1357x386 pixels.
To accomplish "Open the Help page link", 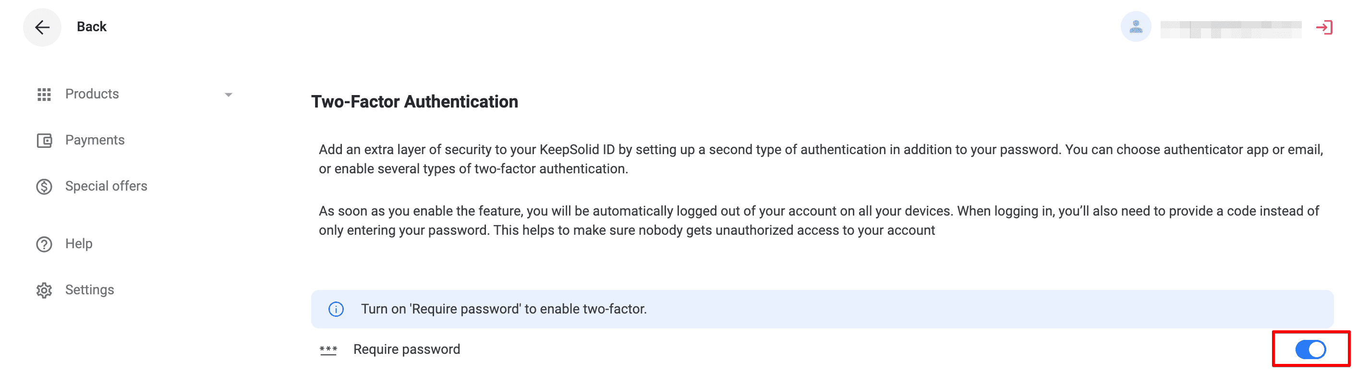I will 78,244.
